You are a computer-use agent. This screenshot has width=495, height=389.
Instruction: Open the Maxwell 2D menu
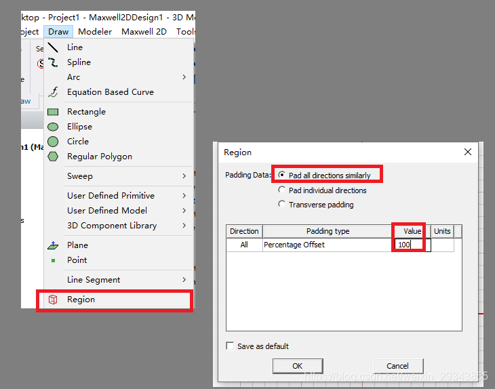click(x=144, y=31)
